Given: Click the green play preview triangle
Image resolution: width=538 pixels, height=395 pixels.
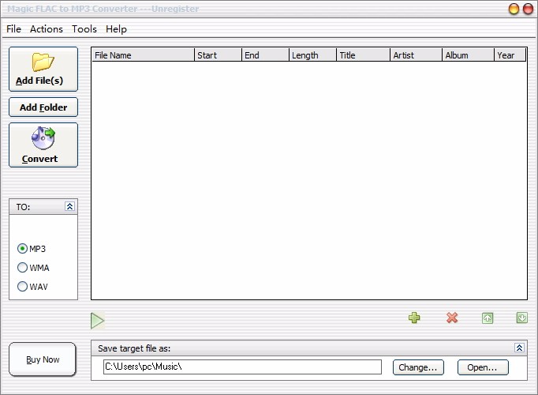Looking at the screenshot, I should coord(98,321).
